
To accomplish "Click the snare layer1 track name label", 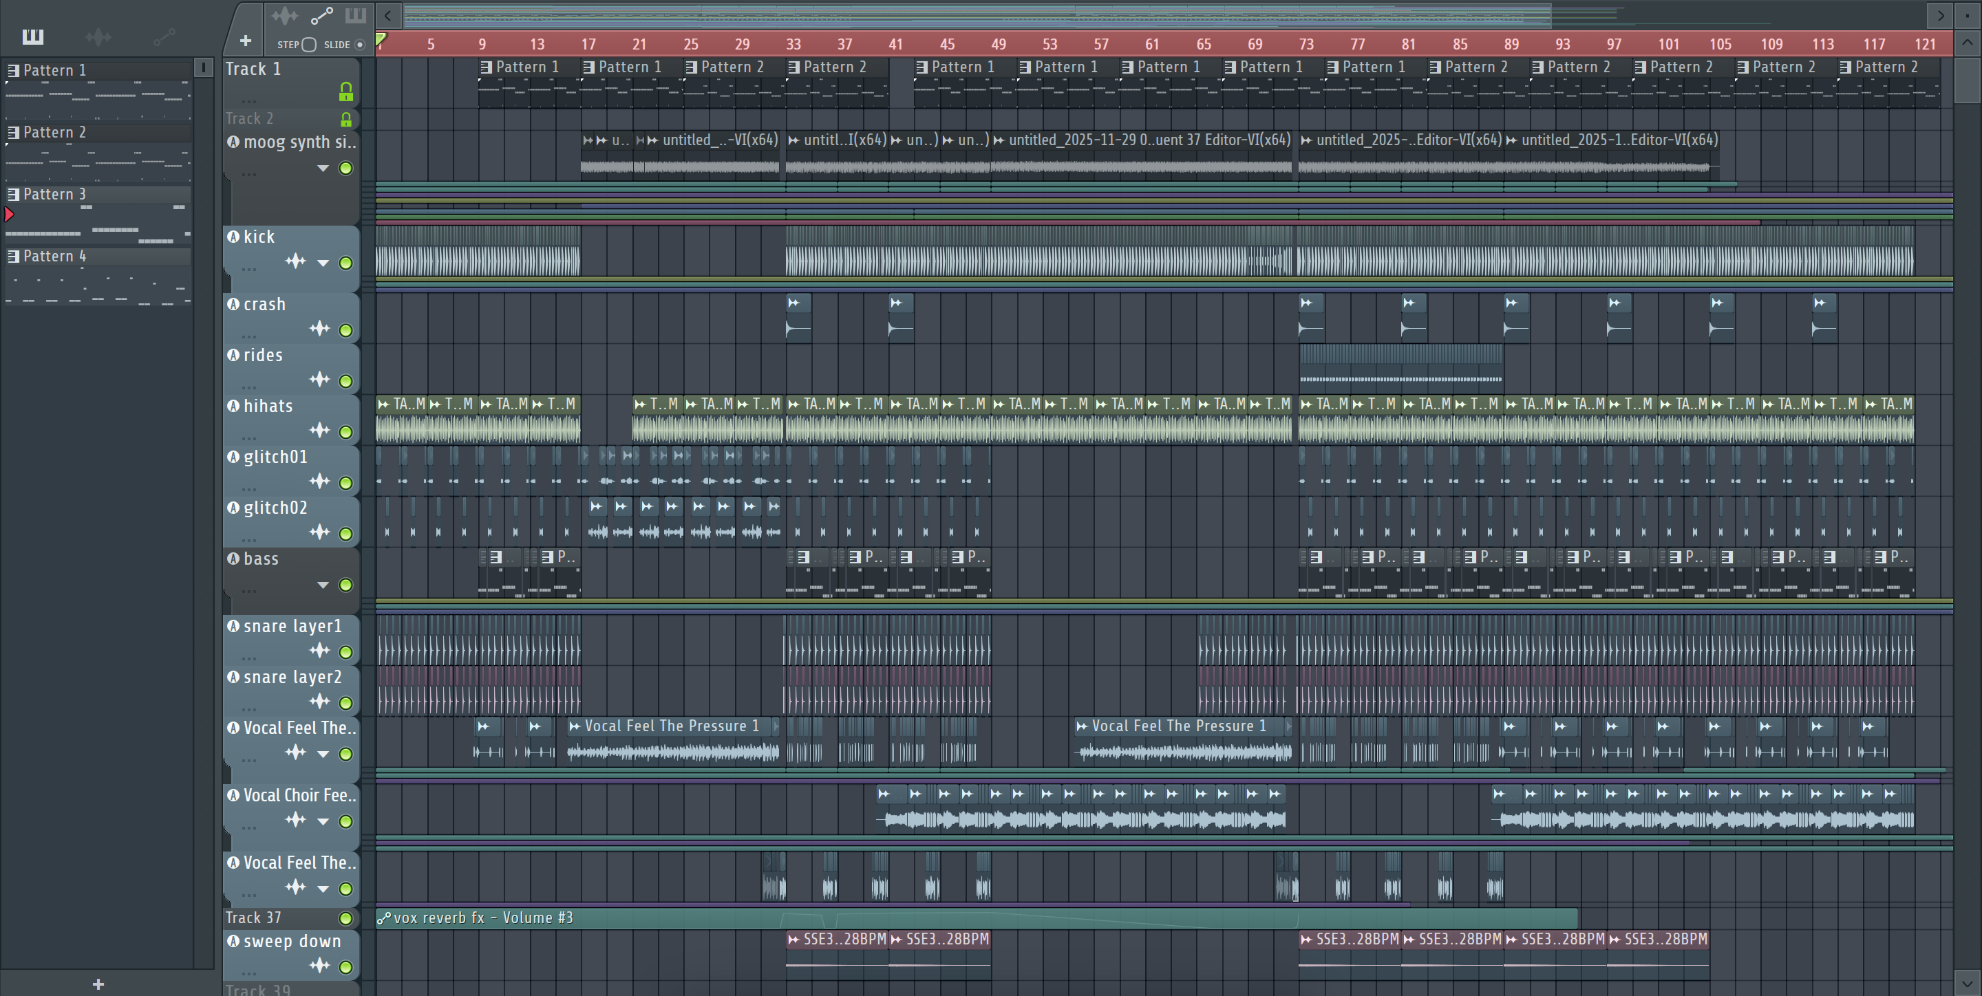I will click(292, 626).
